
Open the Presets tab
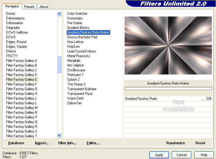[29, 7]
